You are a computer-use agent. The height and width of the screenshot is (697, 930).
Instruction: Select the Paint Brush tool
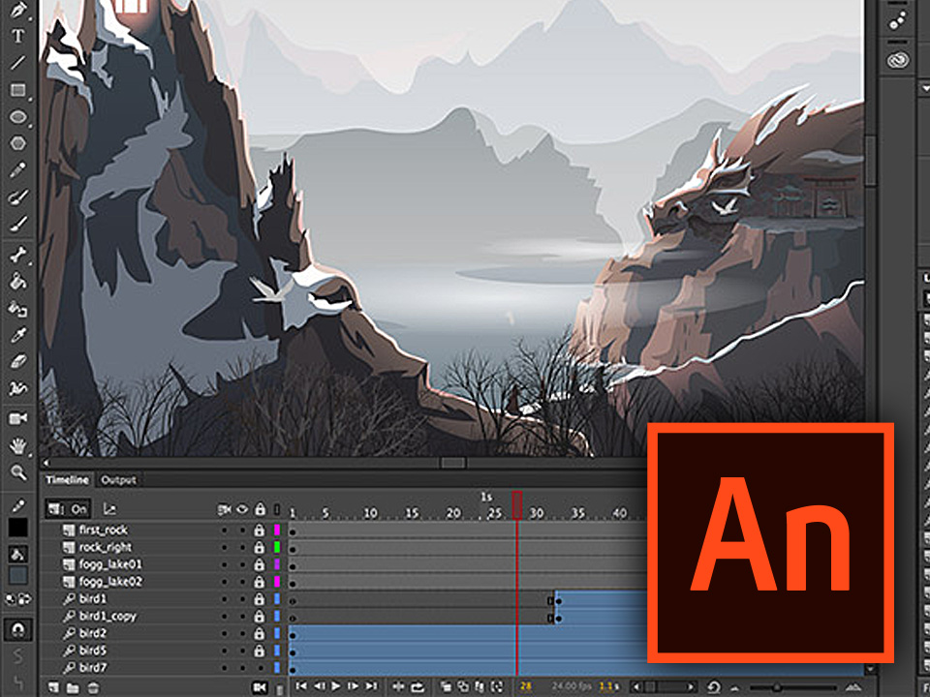pyautogui.click(x=18, y=197)
